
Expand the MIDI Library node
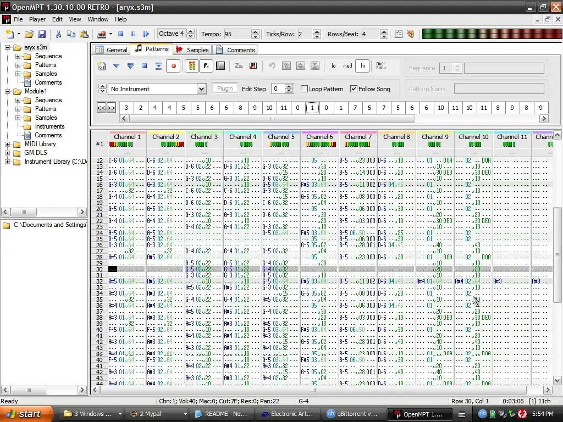[x=7, y=144]
